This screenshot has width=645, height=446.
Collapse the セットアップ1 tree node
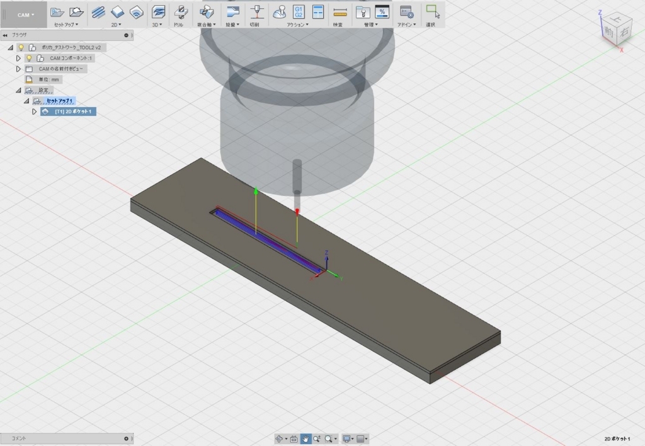click(x=26, y=101)
